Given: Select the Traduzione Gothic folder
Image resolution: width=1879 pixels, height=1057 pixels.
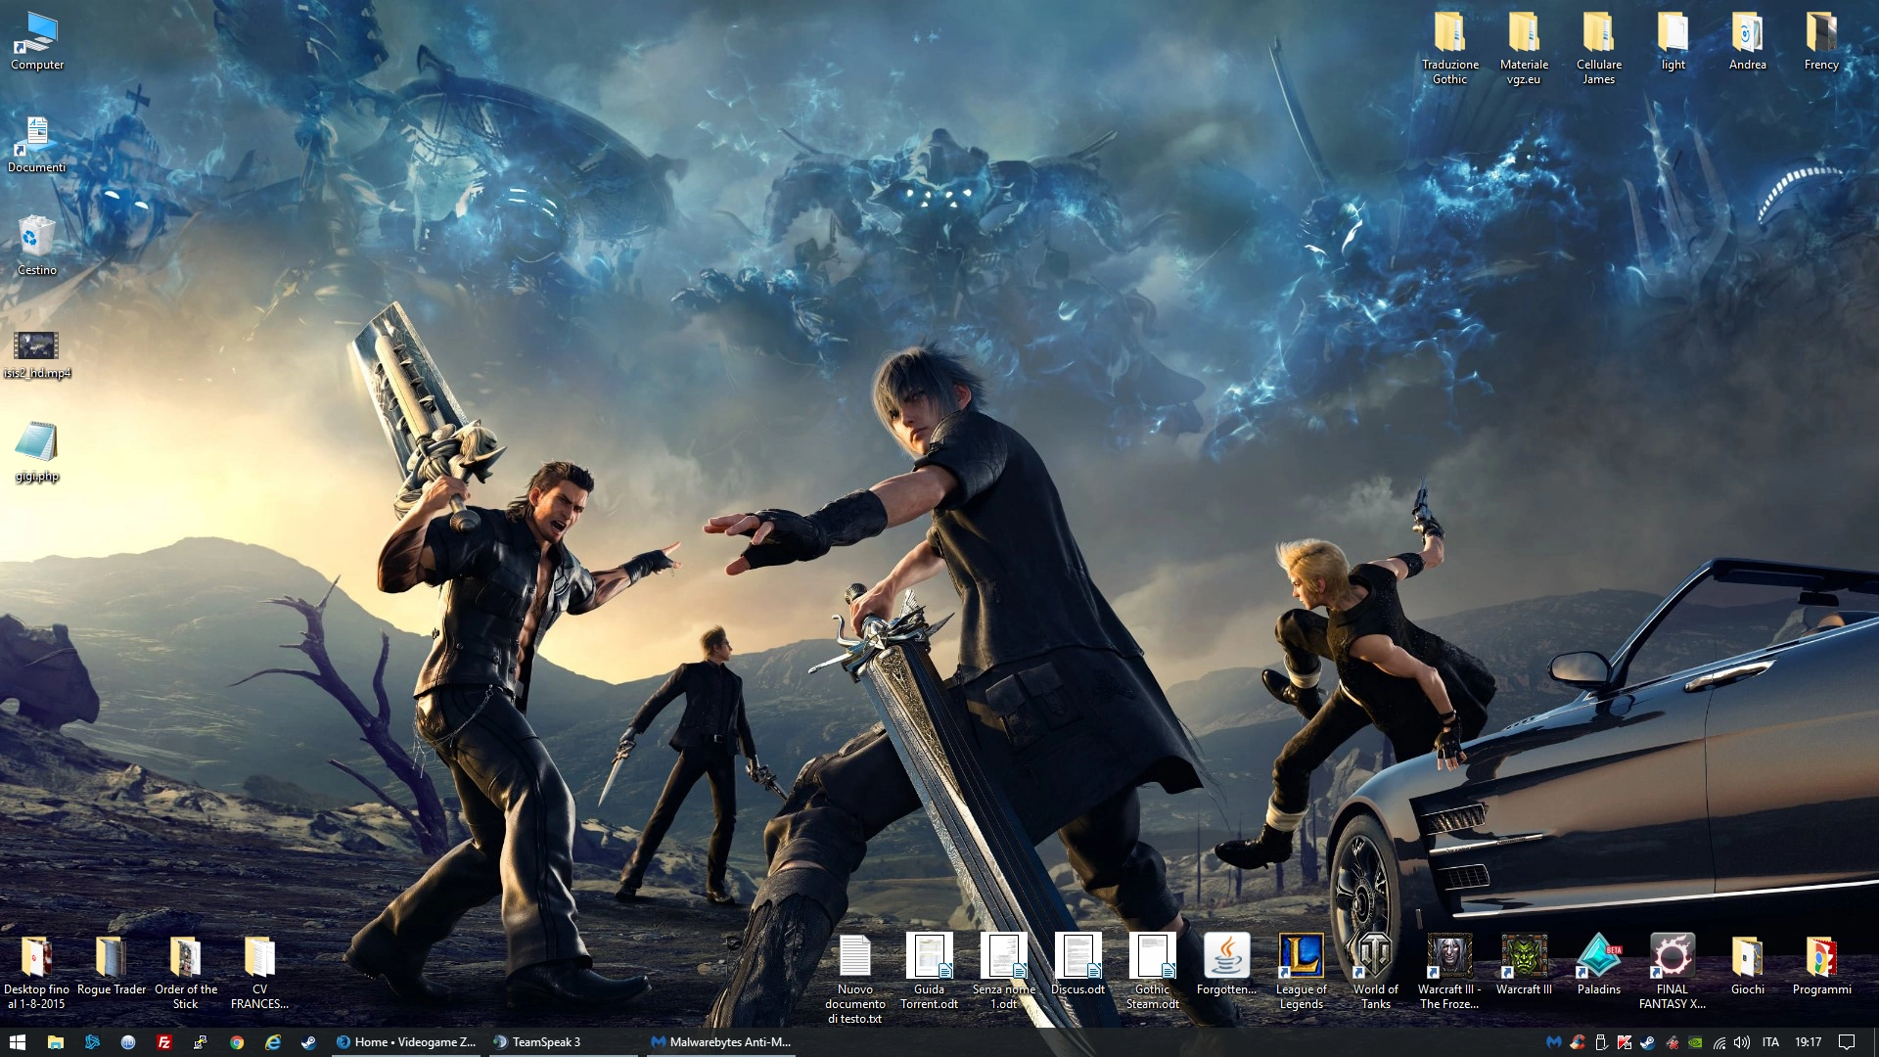Looking at the screenshot, I should point(1450,48).
